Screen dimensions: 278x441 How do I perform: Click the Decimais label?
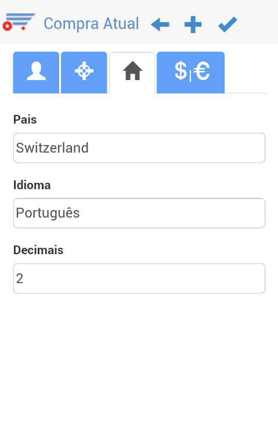point(38,250)
